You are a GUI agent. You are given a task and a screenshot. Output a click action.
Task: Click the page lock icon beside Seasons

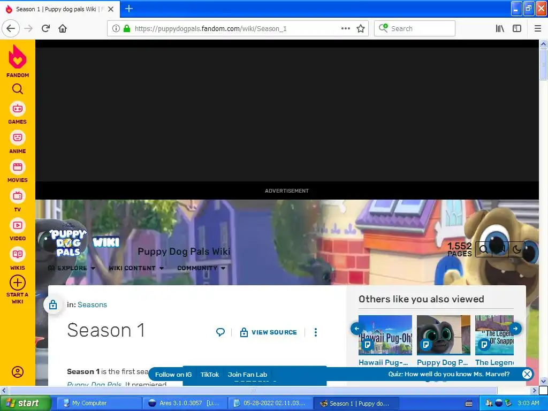(53, 305)
